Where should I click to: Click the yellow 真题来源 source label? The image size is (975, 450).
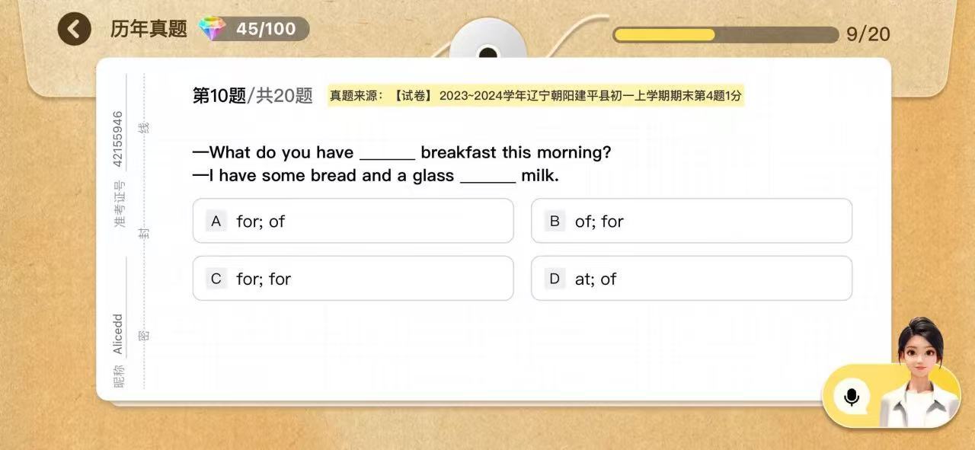[535, 96]
